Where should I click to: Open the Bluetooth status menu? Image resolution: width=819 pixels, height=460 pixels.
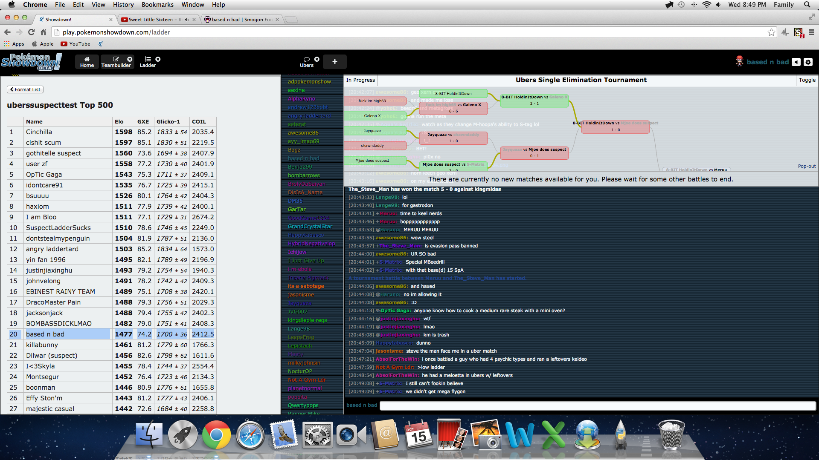click(694, 5)
